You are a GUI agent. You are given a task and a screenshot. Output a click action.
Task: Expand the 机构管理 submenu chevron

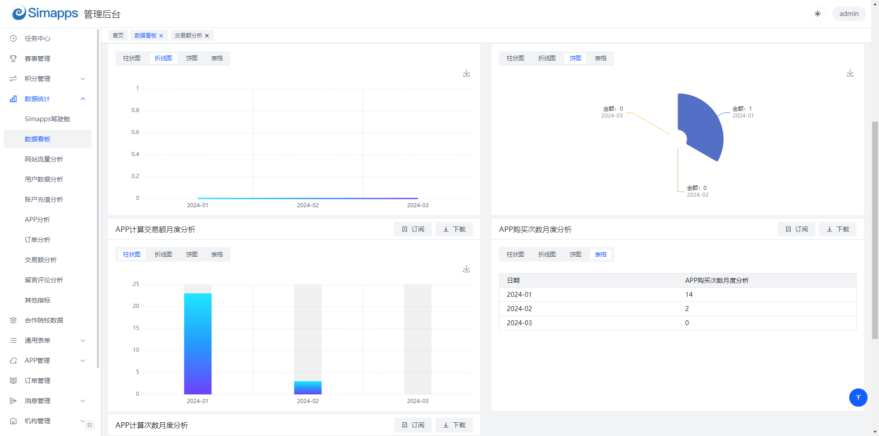click(x=83, y=421)
